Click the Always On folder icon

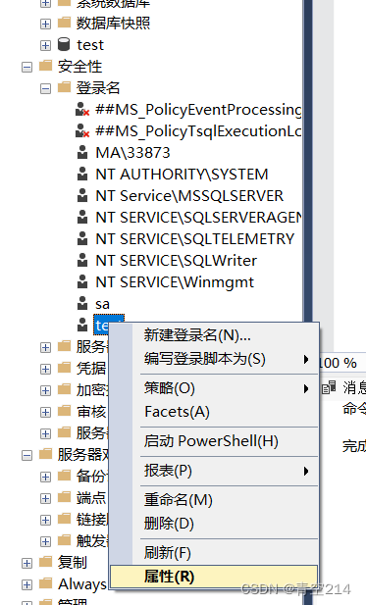45,583
